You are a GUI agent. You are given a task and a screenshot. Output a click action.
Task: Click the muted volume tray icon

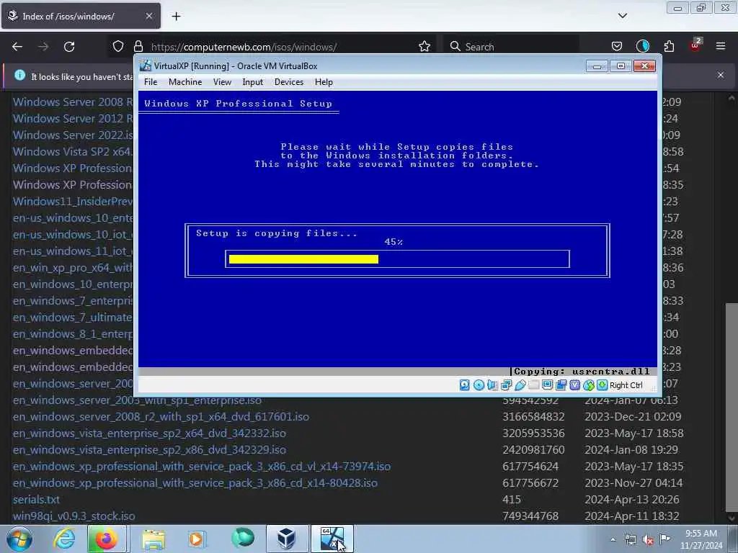[648, 540]
